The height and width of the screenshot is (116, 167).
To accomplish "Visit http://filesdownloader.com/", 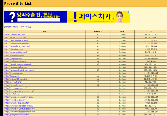I will pyautogui.click(x=16, y=40).
